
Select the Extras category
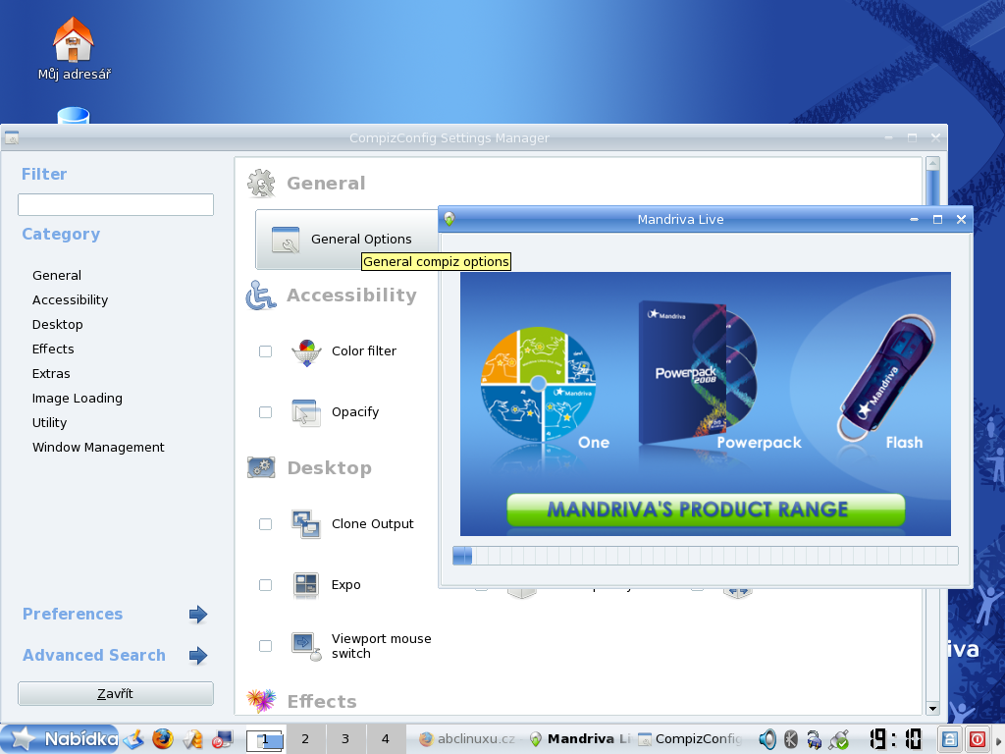(x=51, y=373)
